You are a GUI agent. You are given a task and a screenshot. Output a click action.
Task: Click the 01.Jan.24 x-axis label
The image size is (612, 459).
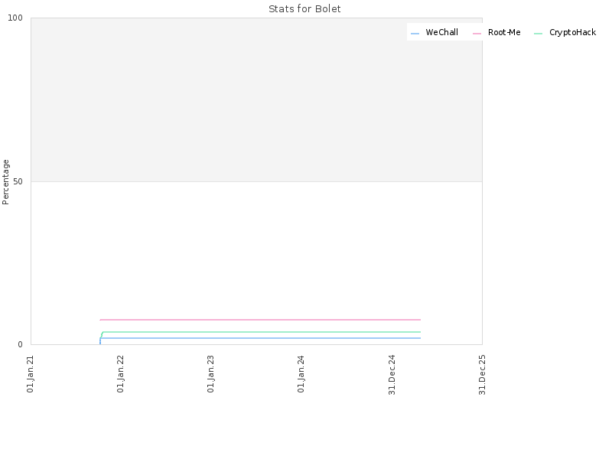click(x=301, y=374)
